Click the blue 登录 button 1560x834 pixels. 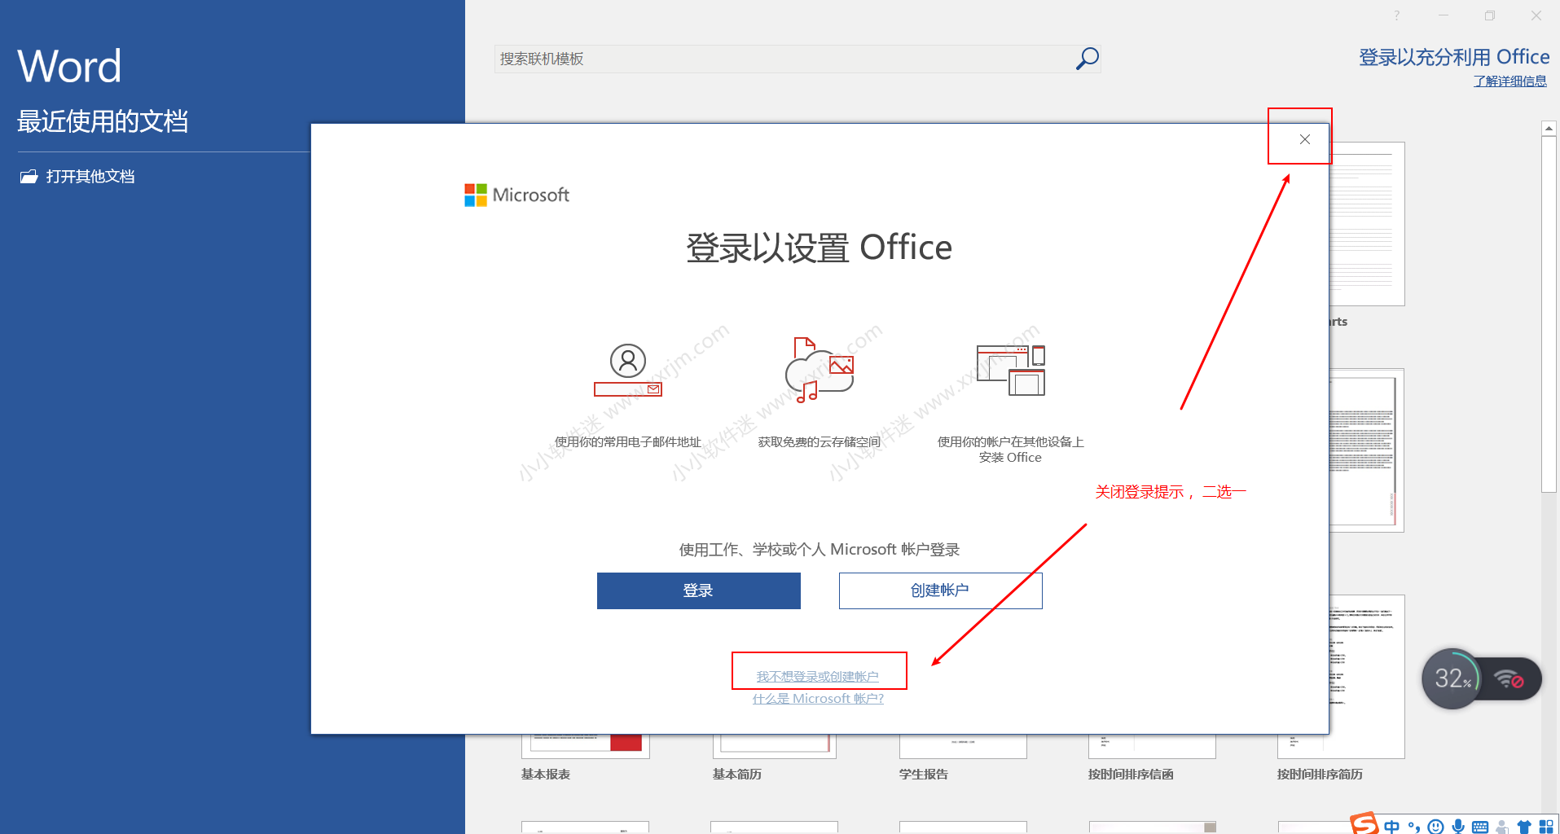coord(698,590)
